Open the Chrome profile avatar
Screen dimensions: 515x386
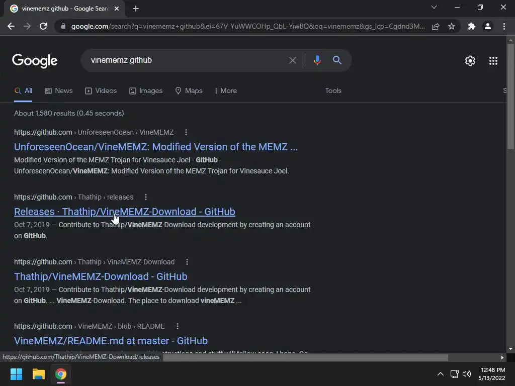pos(488,26)
